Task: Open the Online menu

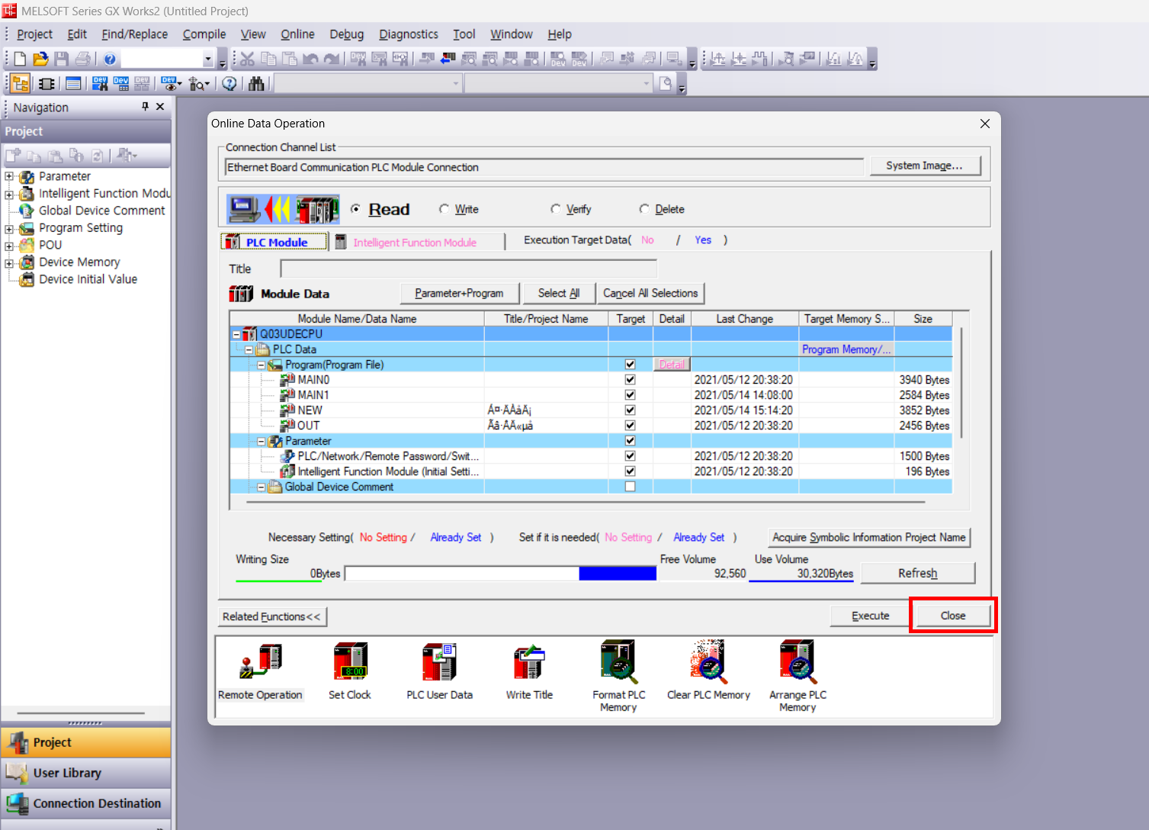Action: 297,34
